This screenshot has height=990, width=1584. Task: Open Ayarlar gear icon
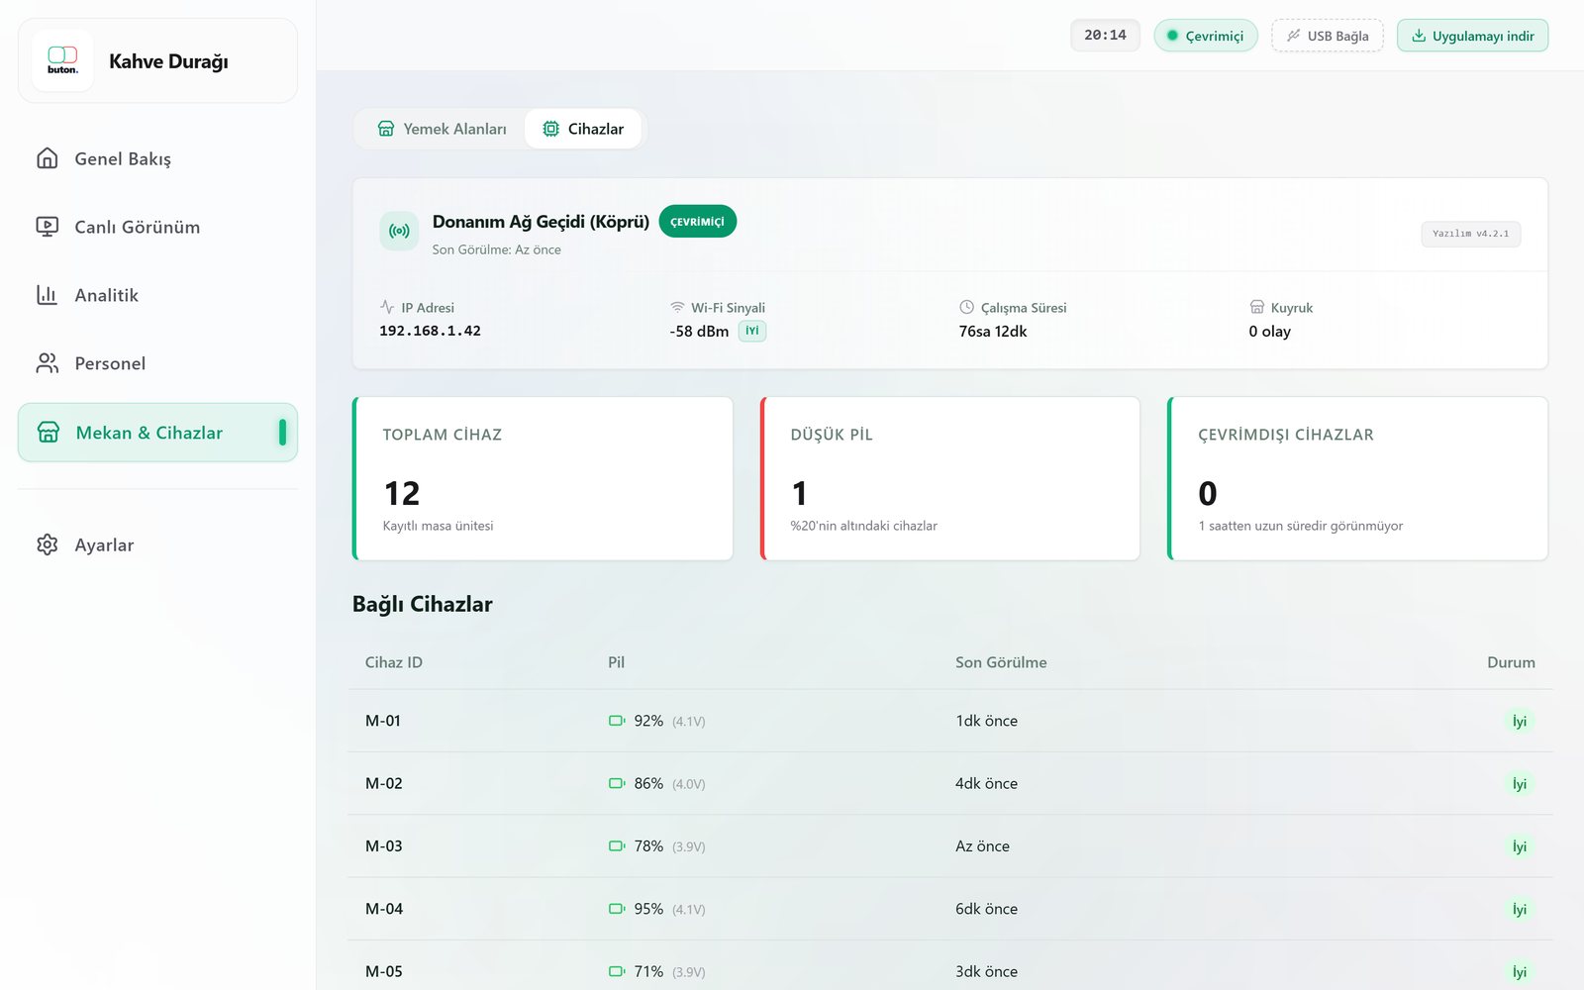coord(48,544)
